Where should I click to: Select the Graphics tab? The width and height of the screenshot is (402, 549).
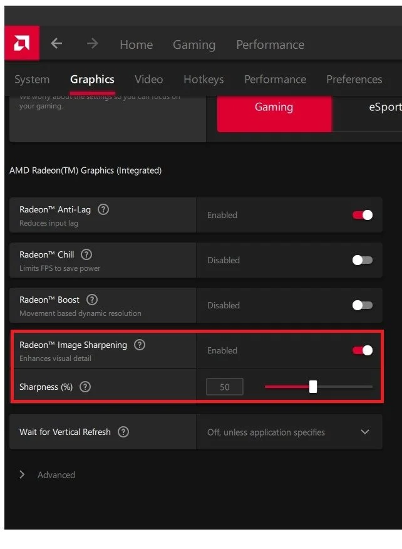click(92, 80)
